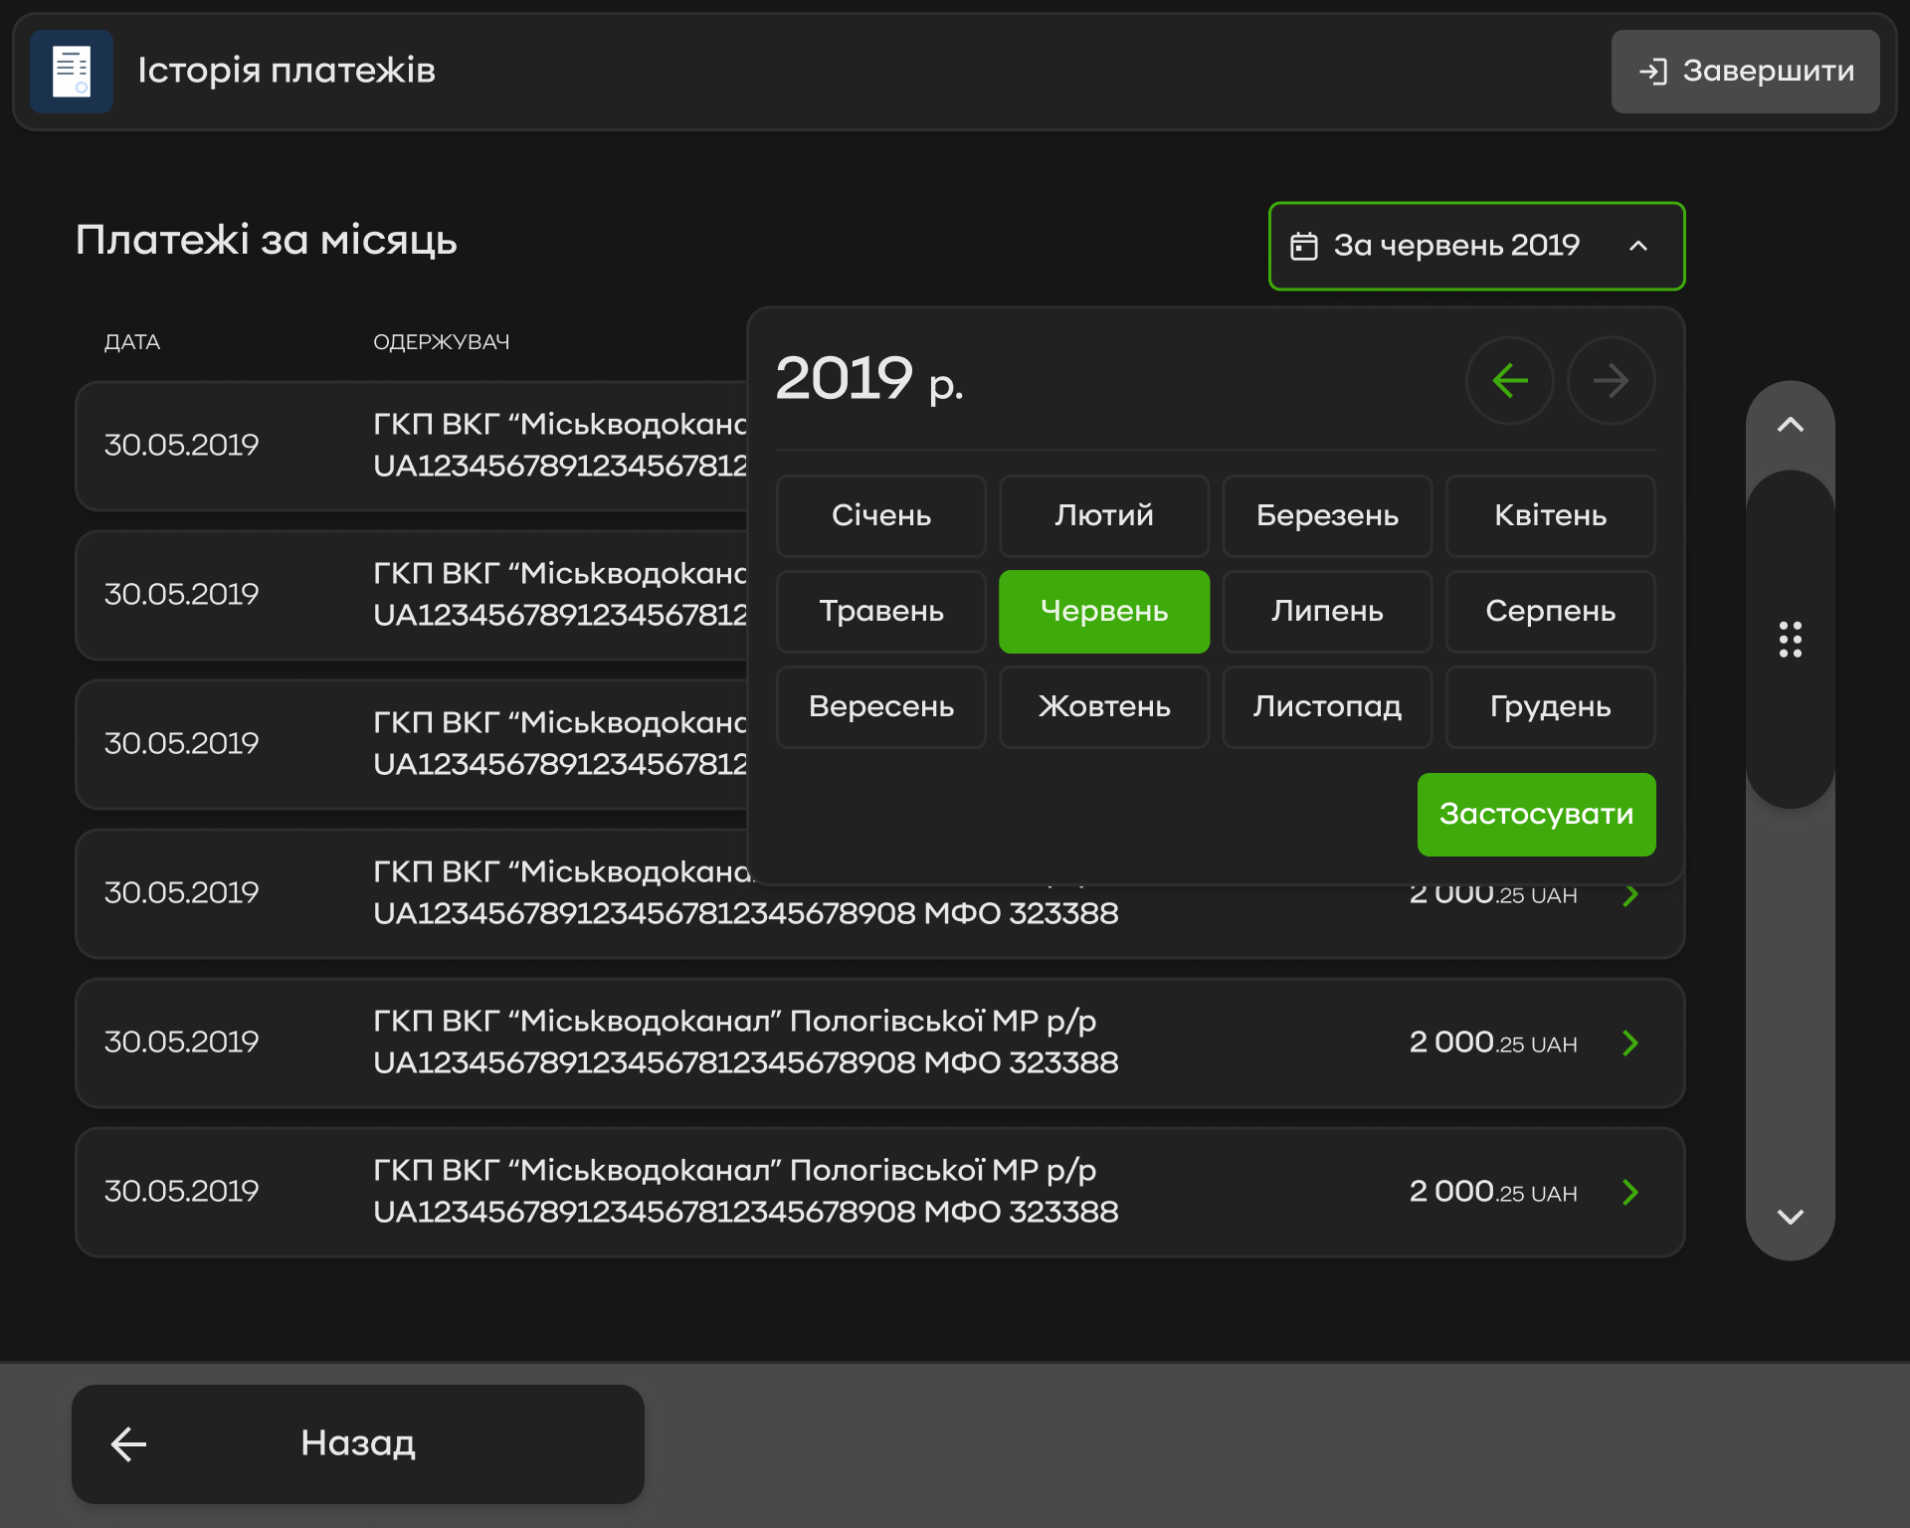Click the 2019 р. year label
The height and width of the screenshot is (1528, 1910).
pyautogui.click(x=869, y=379)
